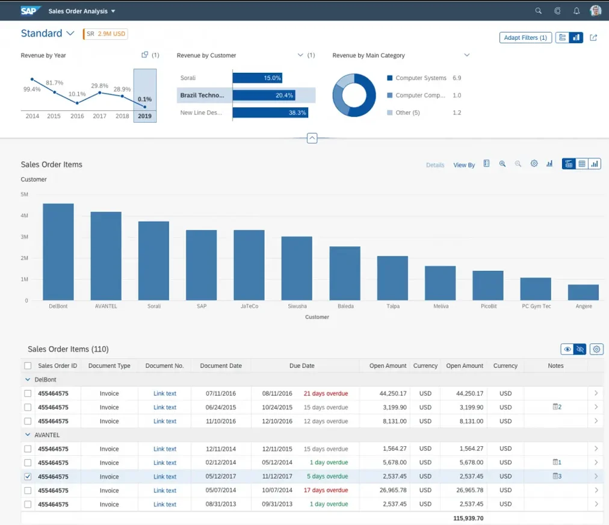
Task: Toggle the show details eye button
Action: click(567, 349)
